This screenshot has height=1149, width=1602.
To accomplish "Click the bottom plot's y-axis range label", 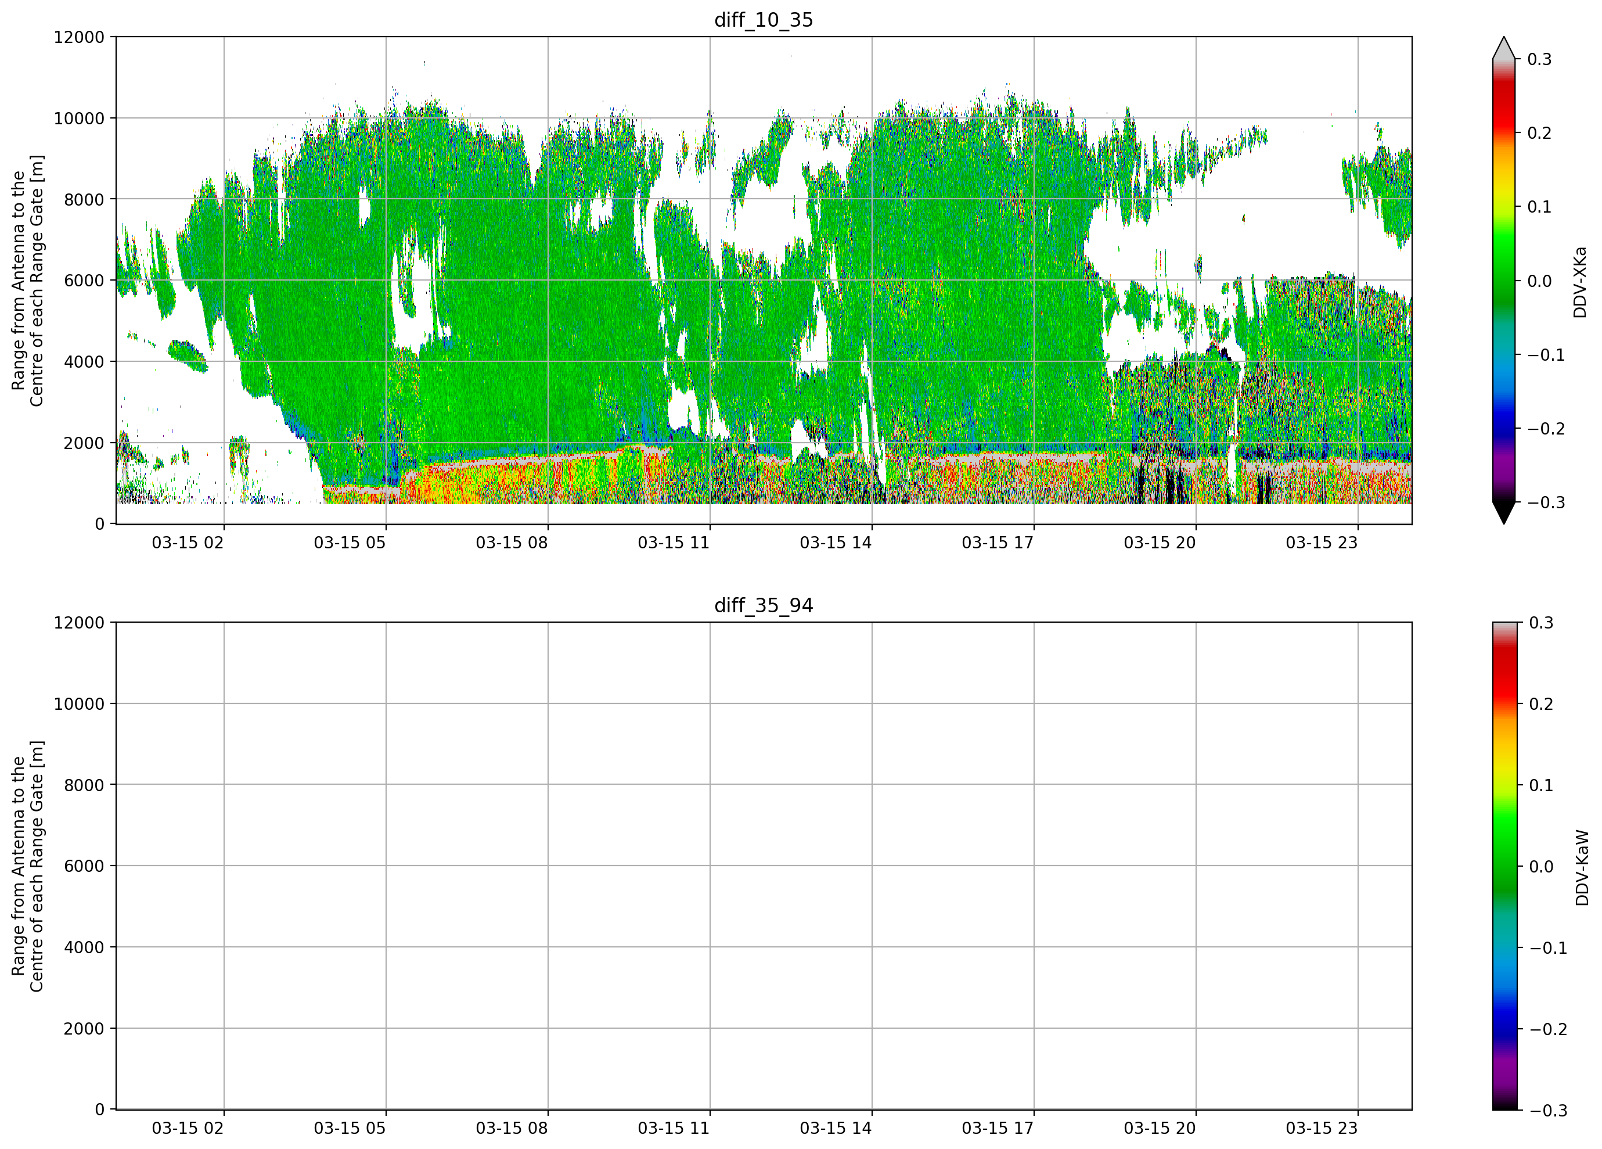I will tap(27, 866).
